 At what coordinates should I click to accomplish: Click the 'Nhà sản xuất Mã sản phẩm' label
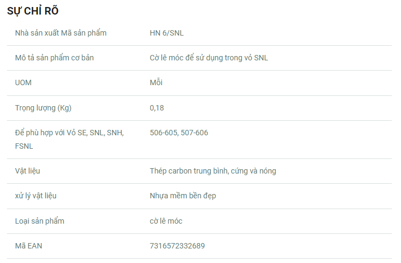[x=60, y=33]
